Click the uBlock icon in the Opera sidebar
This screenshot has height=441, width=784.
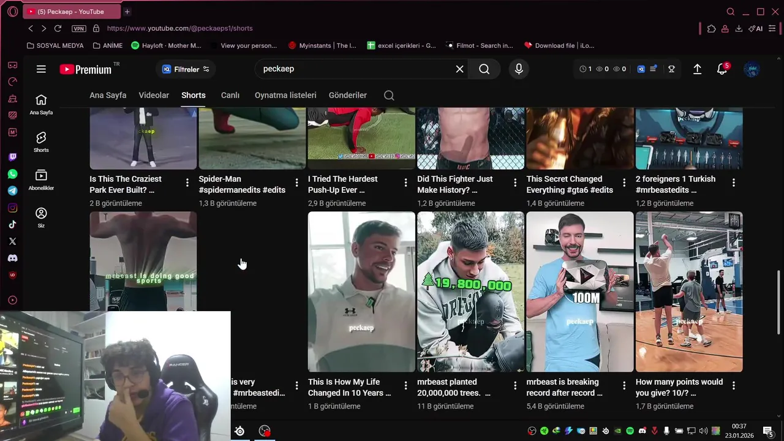[x=12, y=275]
